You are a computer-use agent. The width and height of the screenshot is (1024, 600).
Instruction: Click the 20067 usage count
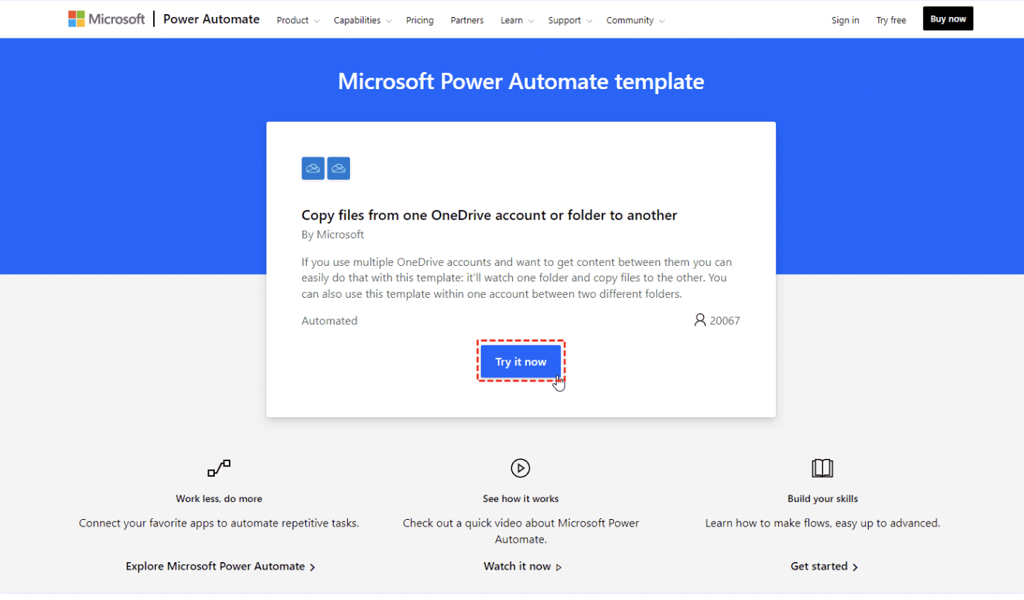click(x=725, y=321)
